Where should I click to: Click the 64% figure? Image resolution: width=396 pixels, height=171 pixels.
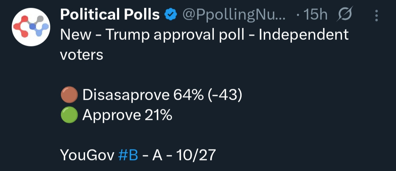pyautogui.click(x=188, y=95)
